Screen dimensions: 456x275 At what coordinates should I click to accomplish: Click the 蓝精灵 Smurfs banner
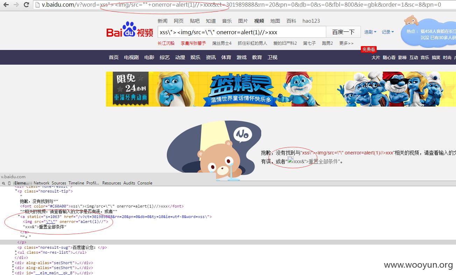tap(281, 89)
